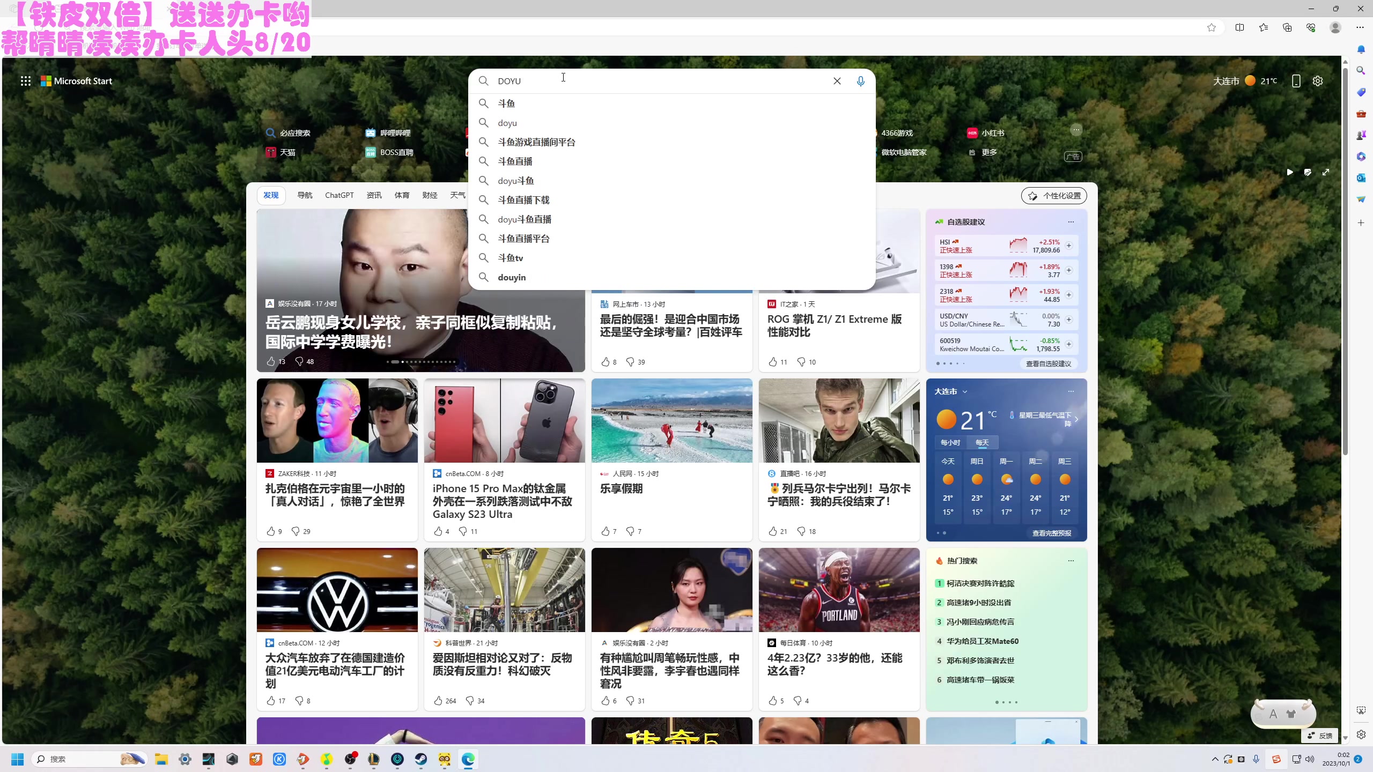Expand the background to full view

tap(1326, 172)
